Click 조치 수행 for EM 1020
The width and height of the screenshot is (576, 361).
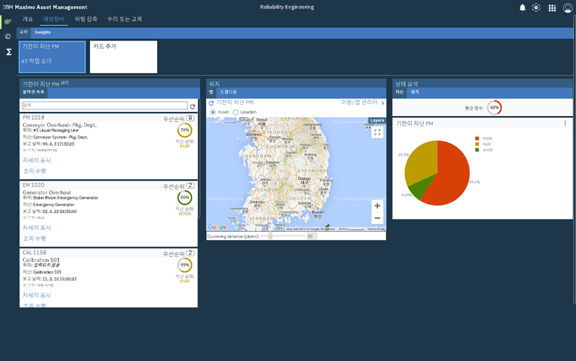(x=34, y=238)
